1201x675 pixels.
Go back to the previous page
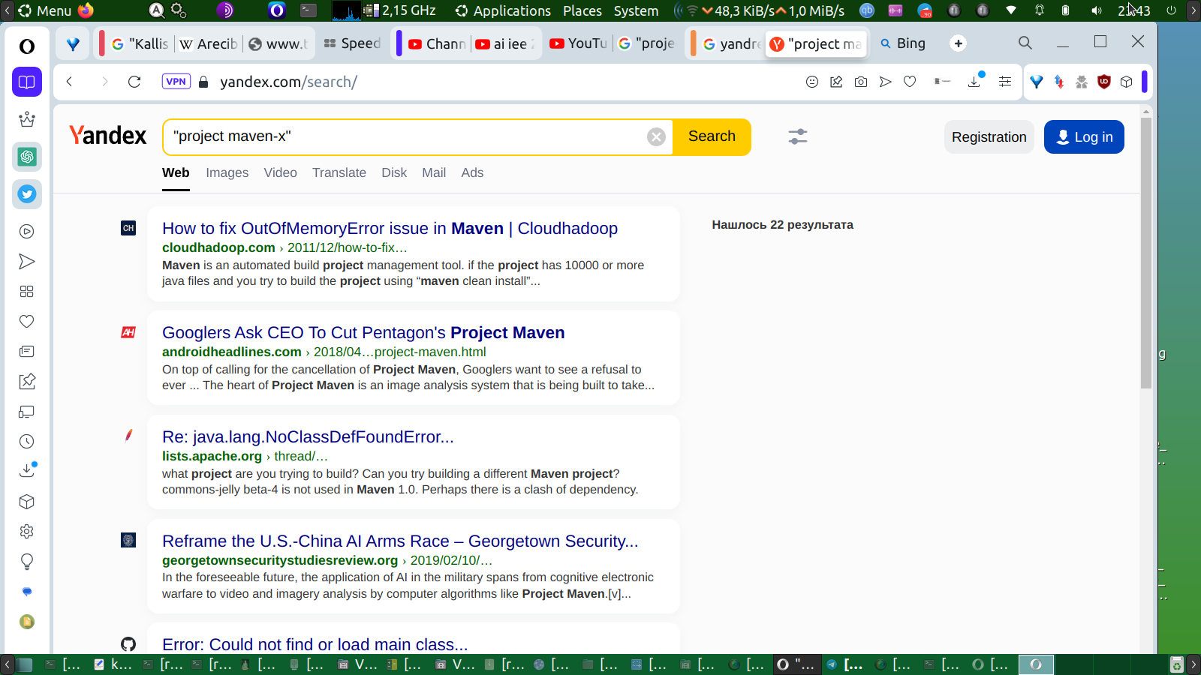[69, 82]
